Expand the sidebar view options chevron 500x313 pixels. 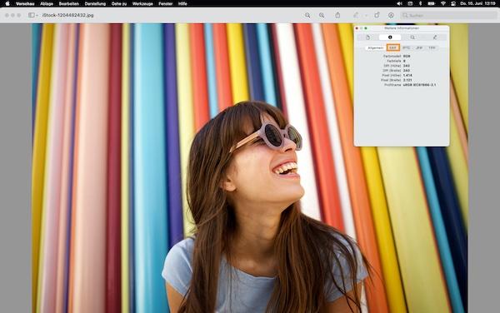pos(37,15)
